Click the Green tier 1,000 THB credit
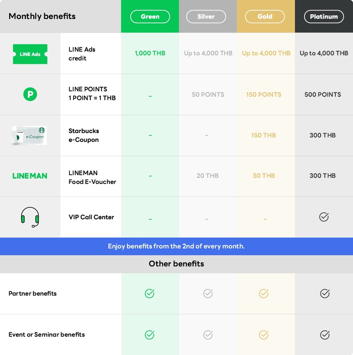This screenshot has width=353, height=355. [150, 53]
